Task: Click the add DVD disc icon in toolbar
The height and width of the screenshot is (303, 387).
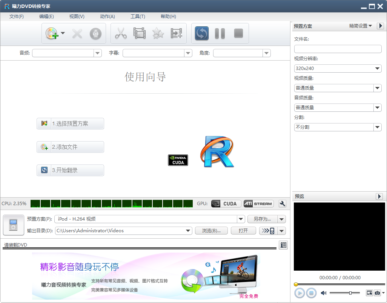Action: [52, 33]
